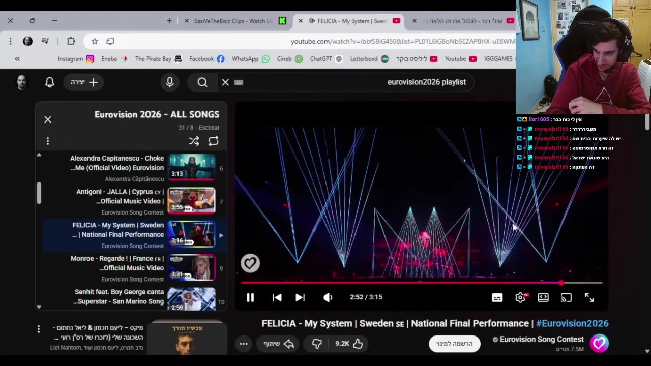Close the Eurovision 2026 playlist panel
Viewport: 651px width, 366px height.
pyautogui.click(x=48, y=119)
